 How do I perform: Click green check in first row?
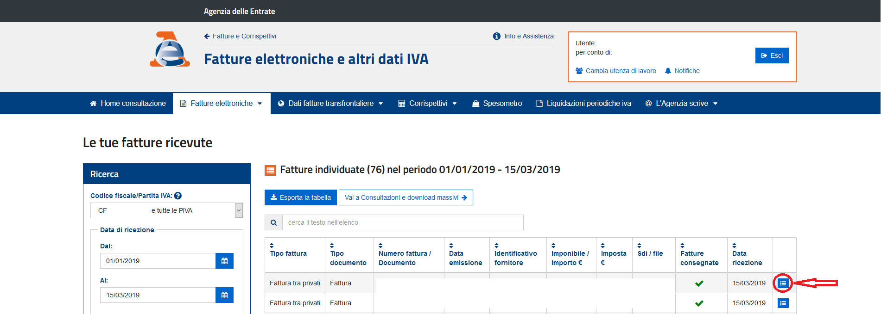click(x=699, y=283)
